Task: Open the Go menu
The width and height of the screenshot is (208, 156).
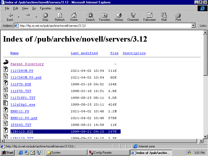Action: tap(34, 8)
